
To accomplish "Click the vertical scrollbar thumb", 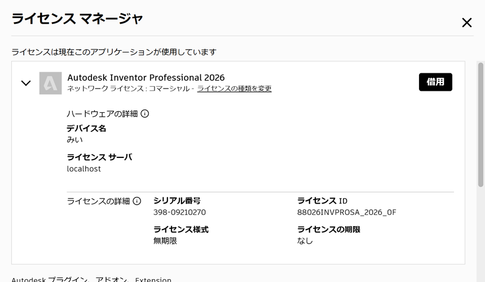I will tap(480, 125).
